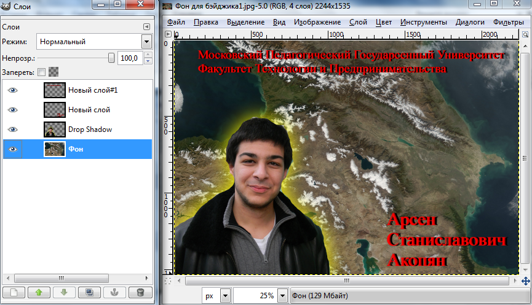Click the GIMP icon in Слои title bar
This screenshot has width=532, height=305.
(x=6, y=6)
